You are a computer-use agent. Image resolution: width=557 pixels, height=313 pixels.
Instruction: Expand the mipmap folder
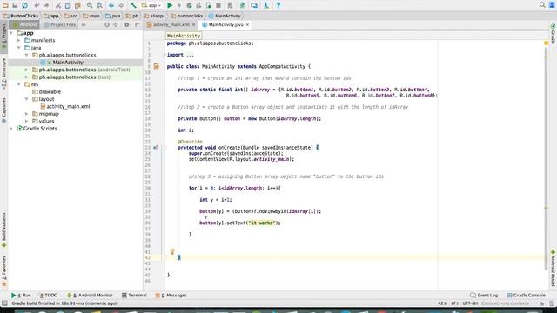(27, 114)
